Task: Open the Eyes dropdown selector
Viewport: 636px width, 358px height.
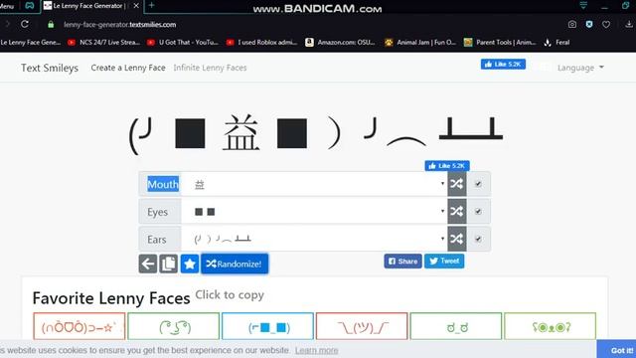Action: pyautogui.click(x=314, y=211)
